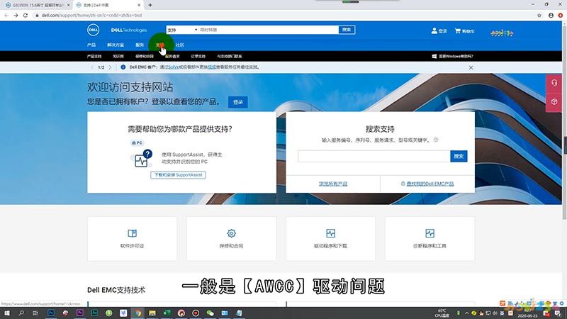Viewport: 567px width, 319px height.
Task: Open Excel from the taskbar
Action: pos(167,313)
